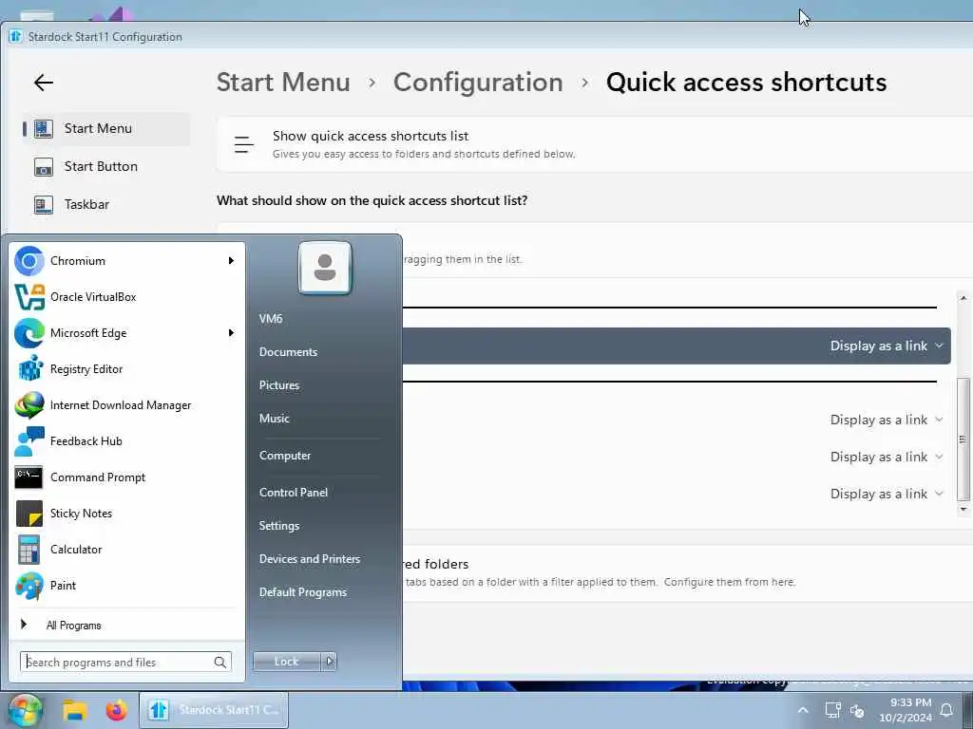Screen dimensions: 973x729
Task: Click Show quick access shortcuts list setting
Action: click(595, 144)
